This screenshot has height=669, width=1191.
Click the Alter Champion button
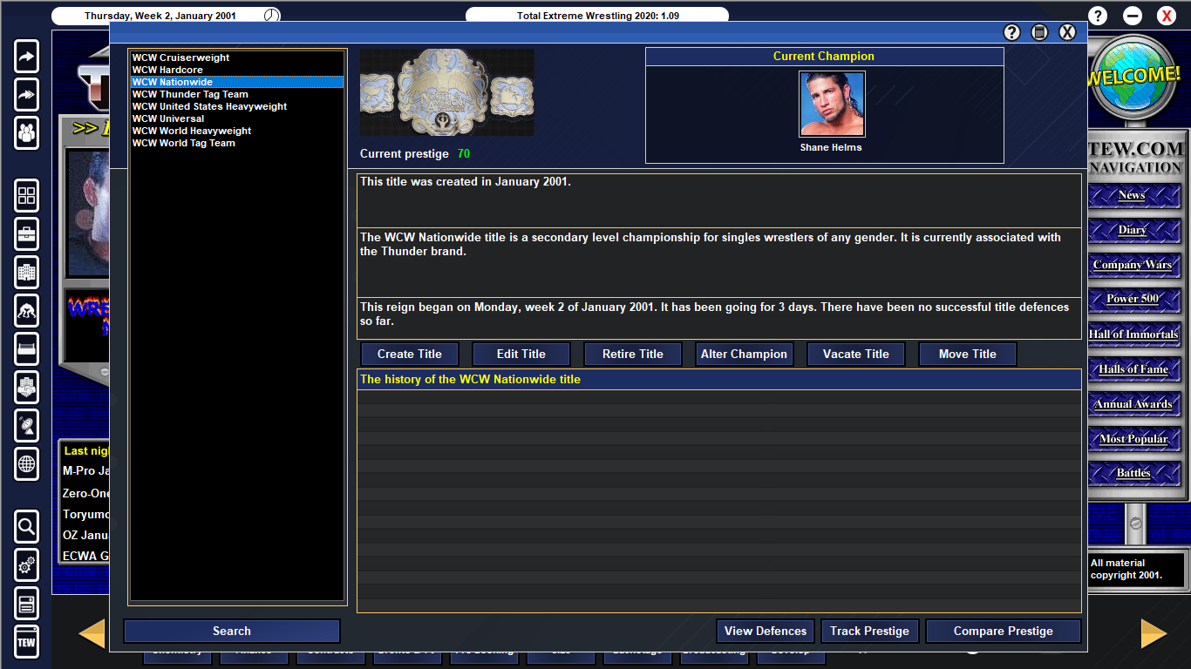[x=744, y=354]
